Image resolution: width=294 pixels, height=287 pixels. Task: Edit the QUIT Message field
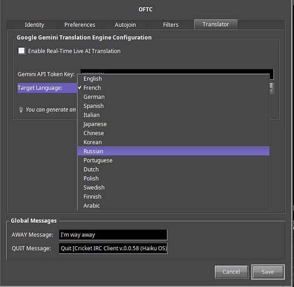tap(113, 249)
